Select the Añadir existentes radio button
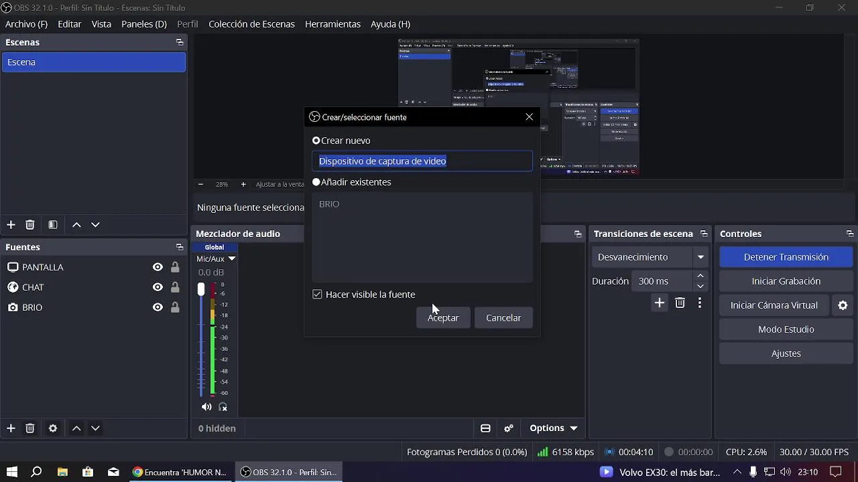The height and width of the screenshot is (482, 858). click(316, 182)
